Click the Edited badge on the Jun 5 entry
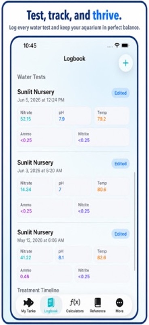 [121, 93]
